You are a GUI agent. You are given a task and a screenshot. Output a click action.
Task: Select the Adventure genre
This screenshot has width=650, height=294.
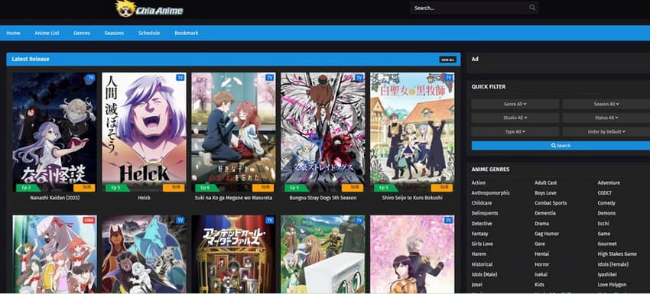click(x=609, y=183)
